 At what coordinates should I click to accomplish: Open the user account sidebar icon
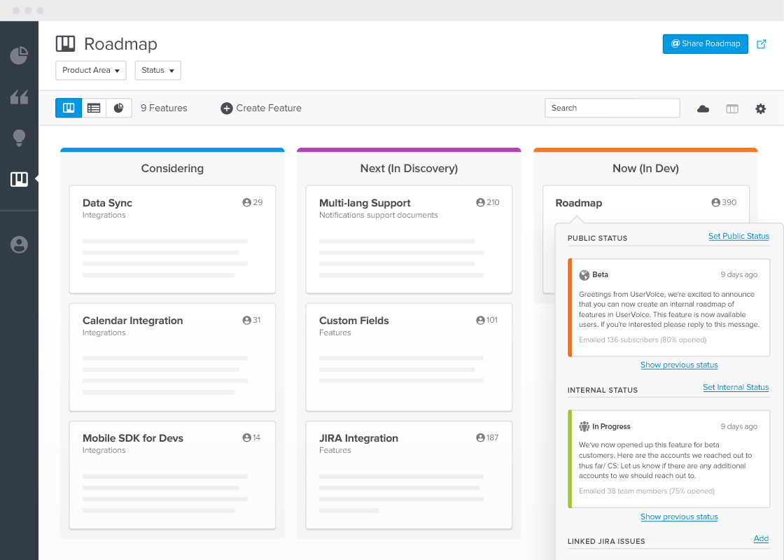point(19,244)
